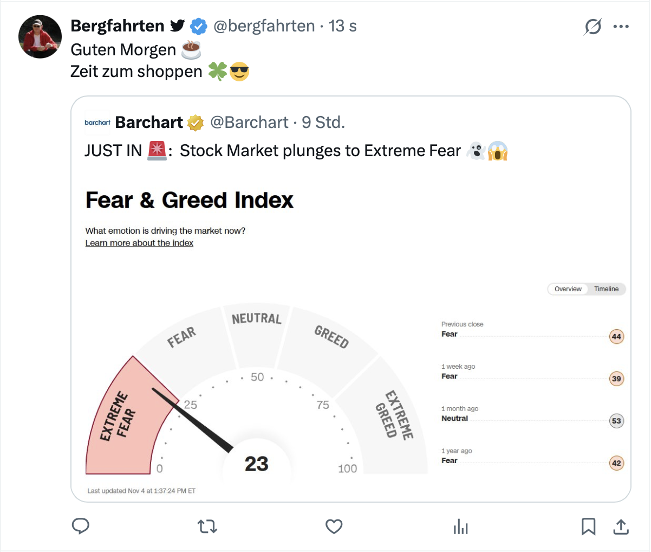The width and height of the screenshot is (651, 552).
Task: Click the @Barchart handle link
Action: click(249, 123)
